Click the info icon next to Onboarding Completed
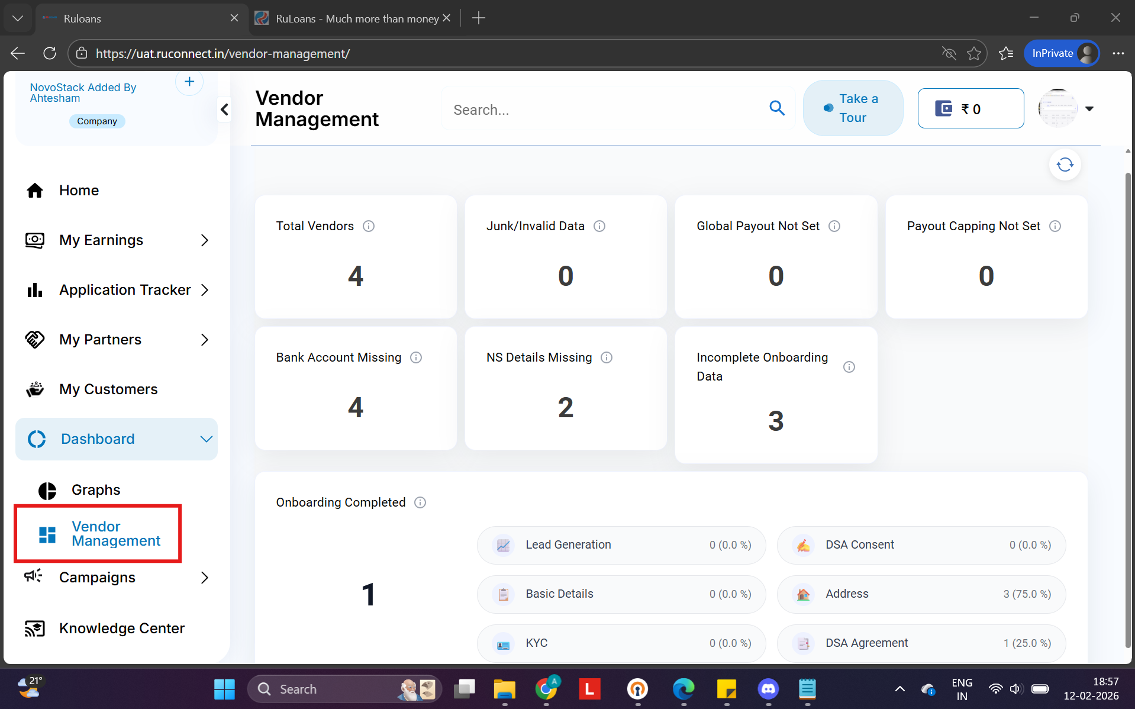This screenshot has height=709, width=1135. (420, 502)
